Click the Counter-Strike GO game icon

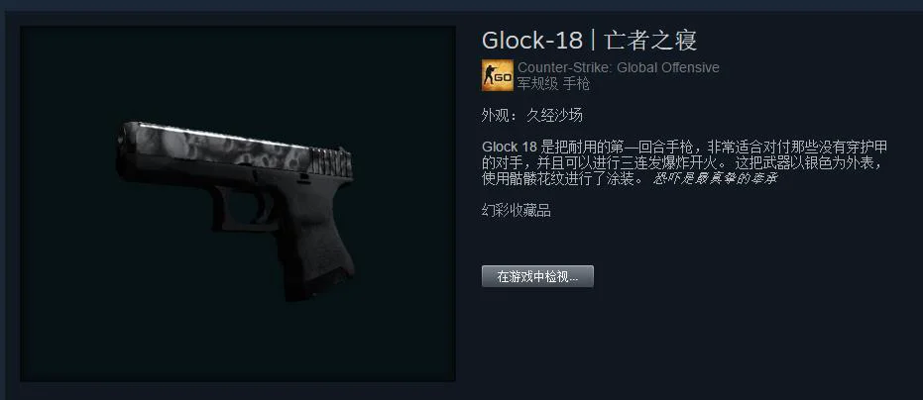click(498, 75)
